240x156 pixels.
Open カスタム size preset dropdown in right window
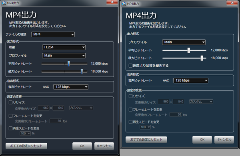point(201,102)
